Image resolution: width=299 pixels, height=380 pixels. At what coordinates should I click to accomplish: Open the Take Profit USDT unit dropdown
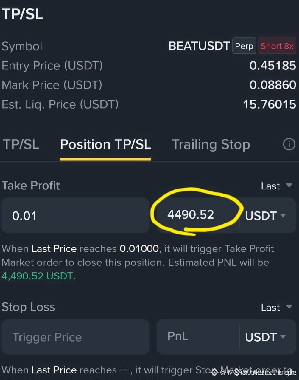265,216
